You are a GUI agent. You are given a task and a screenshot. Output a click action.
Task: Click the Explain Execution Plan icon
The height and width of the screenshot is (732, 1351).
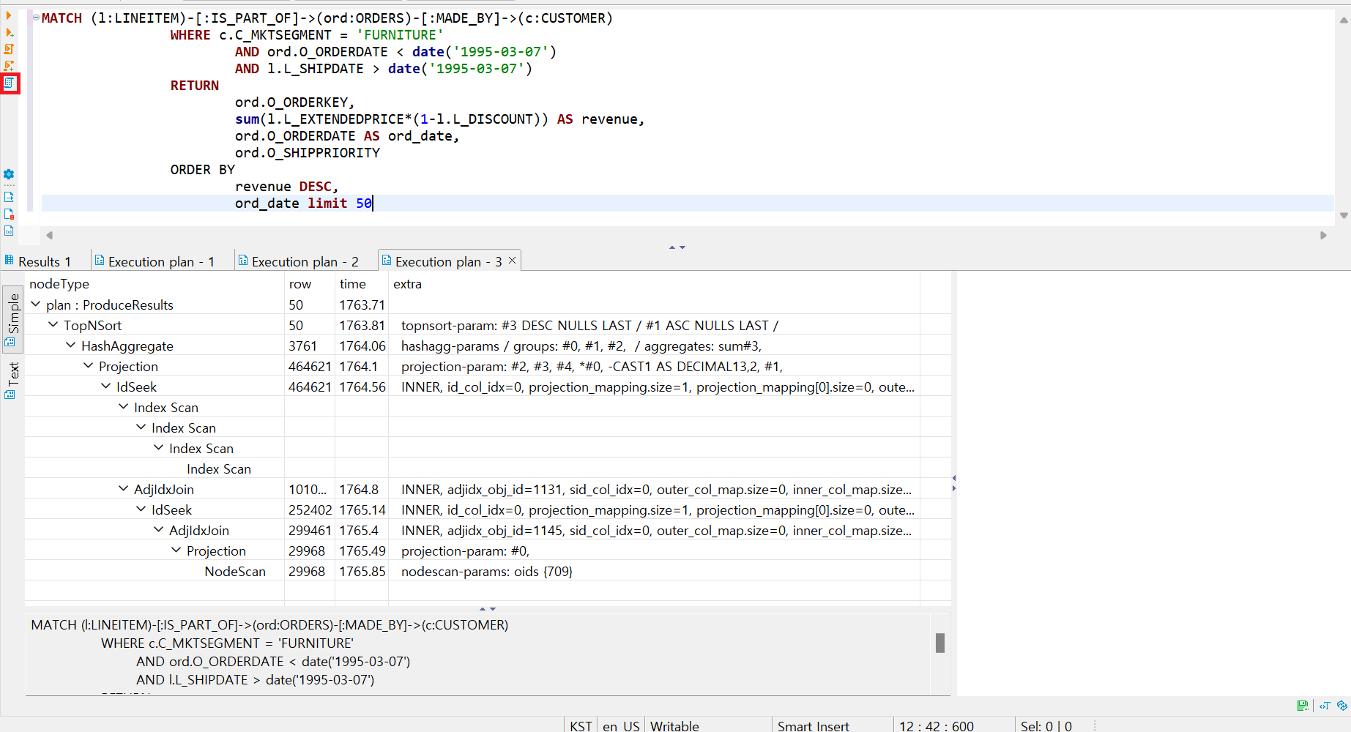coord(9,83)
